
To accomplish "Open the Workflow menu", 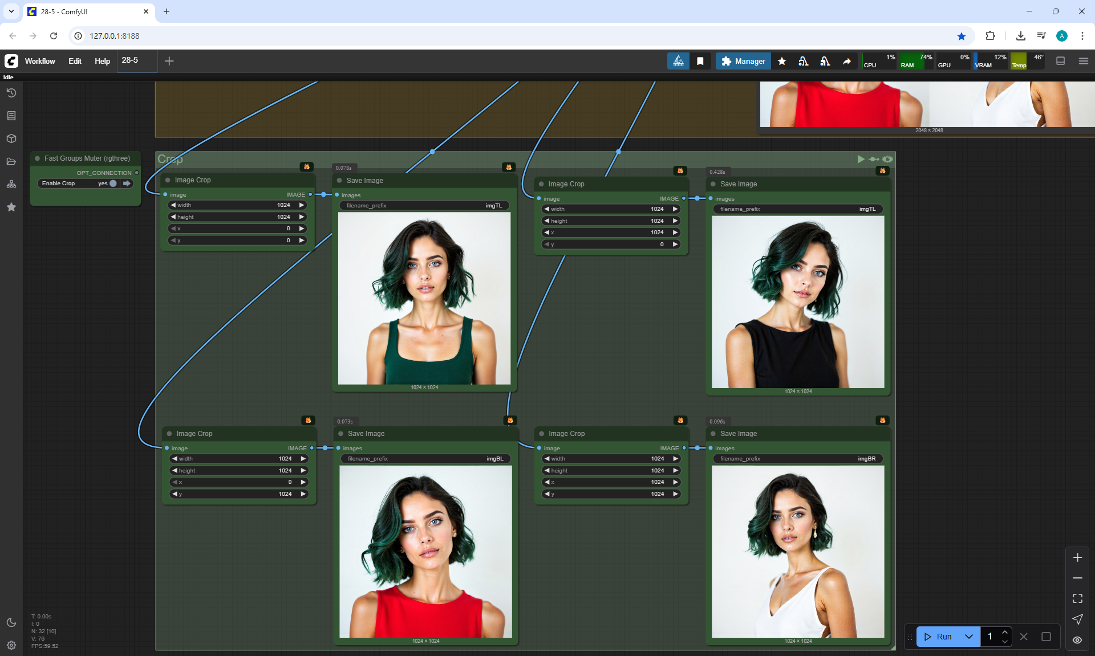I will [x=40, y=61].
